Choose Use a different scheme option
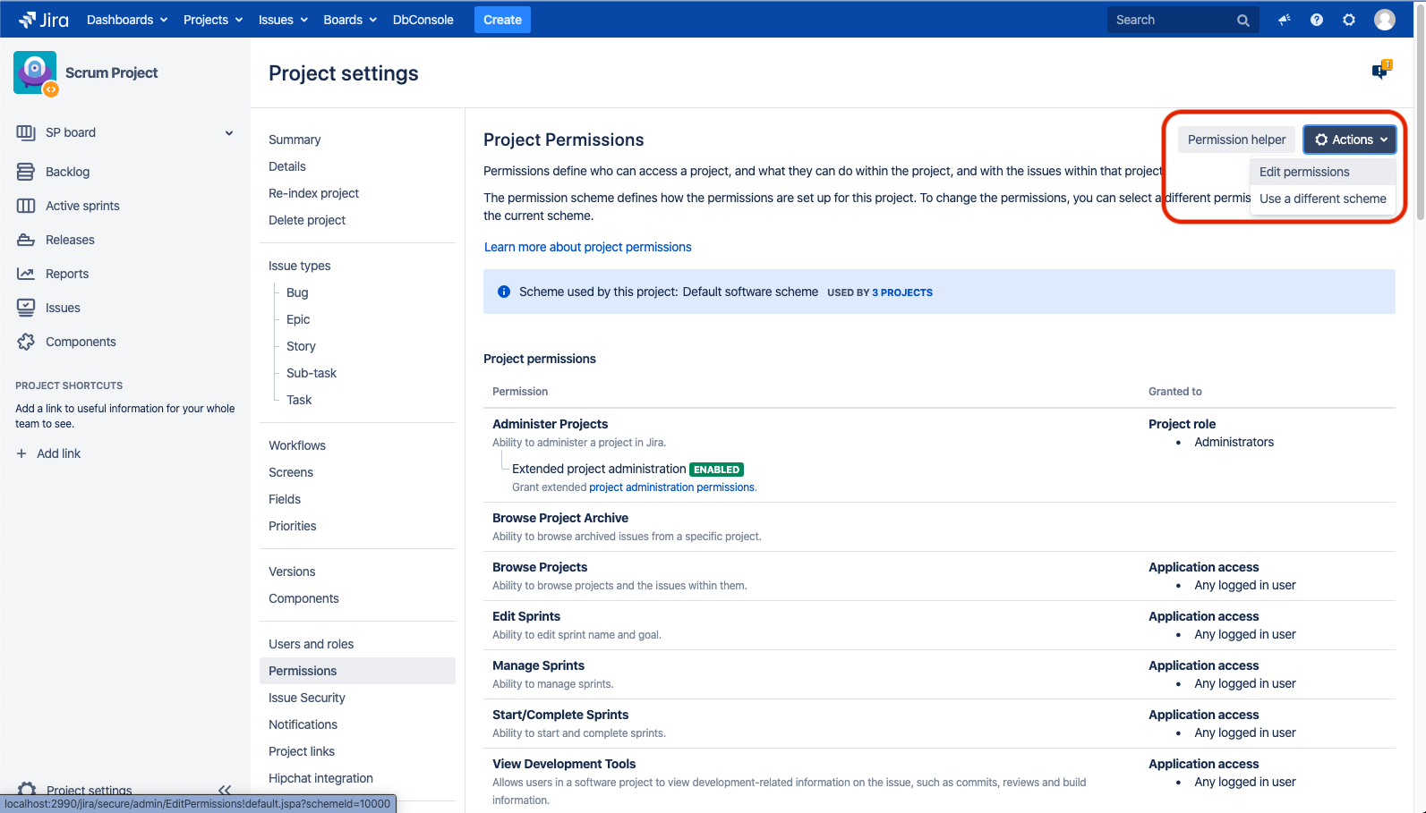 1322,199
